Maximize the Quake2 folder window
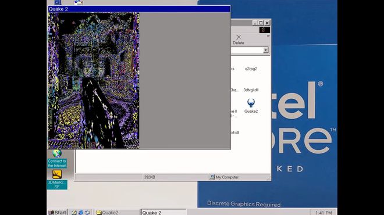Screen dimensions: 384x215 261,23
